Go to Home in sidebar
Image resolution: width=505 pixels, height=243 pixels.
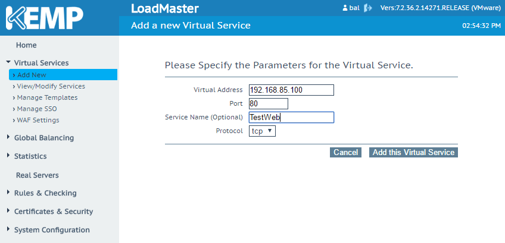(x=26, y=45)
